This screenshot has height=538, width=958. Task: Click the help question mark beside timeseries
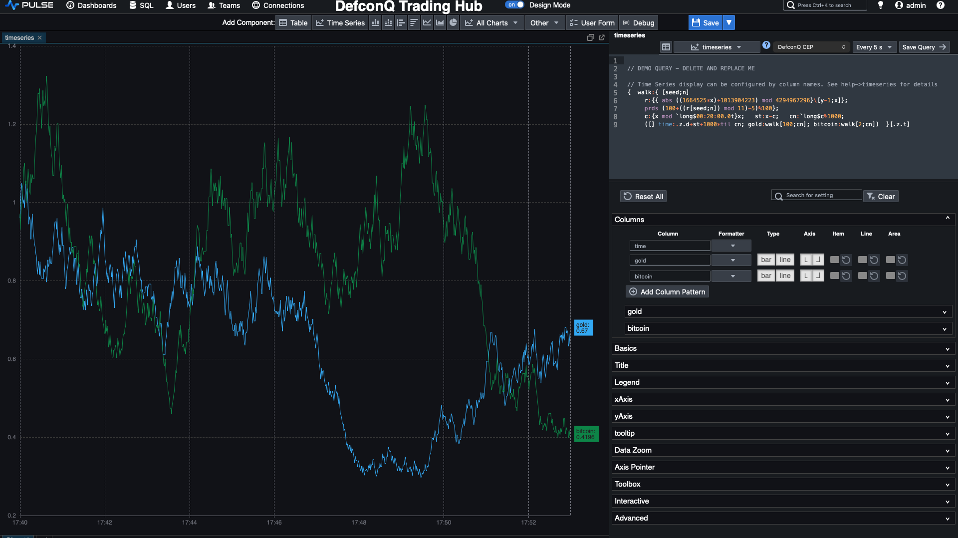pyautogui.click(x=766, y=45)
